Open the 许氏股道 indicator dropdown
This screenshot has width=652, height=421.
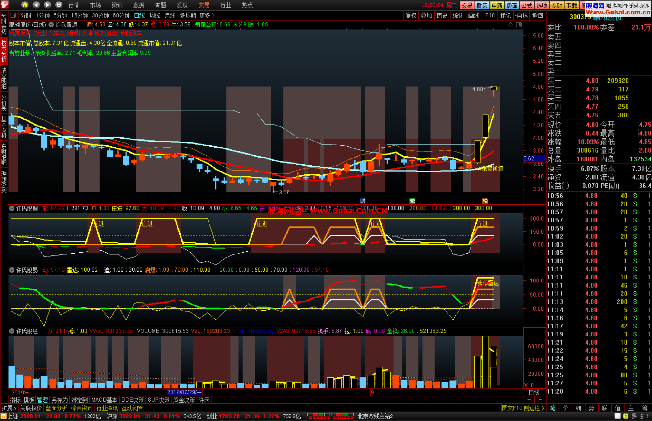51,24
